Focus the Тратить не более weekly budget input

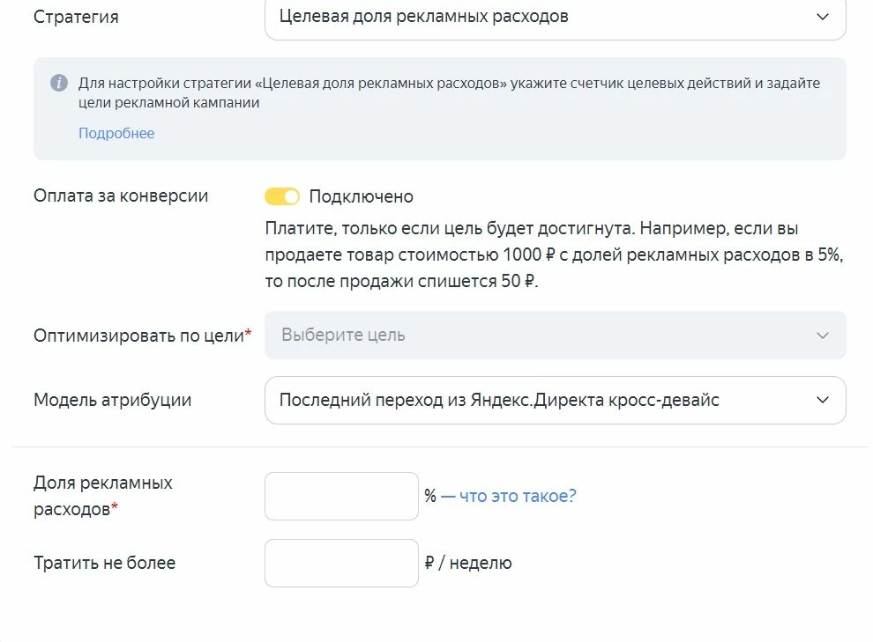pyautogui.click(x=341, y=563)
